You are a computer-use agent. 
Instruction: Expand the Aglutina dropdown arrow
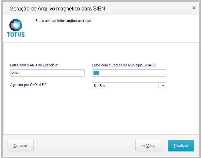pos(163,86)
